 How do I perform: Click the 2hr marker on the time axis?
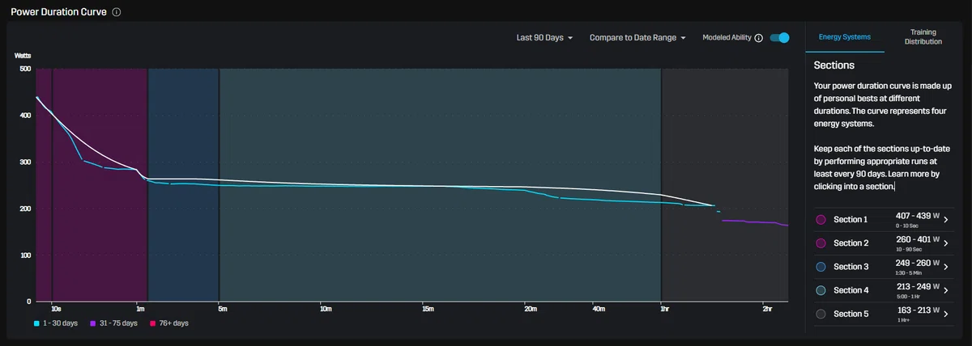pos(767,309)
